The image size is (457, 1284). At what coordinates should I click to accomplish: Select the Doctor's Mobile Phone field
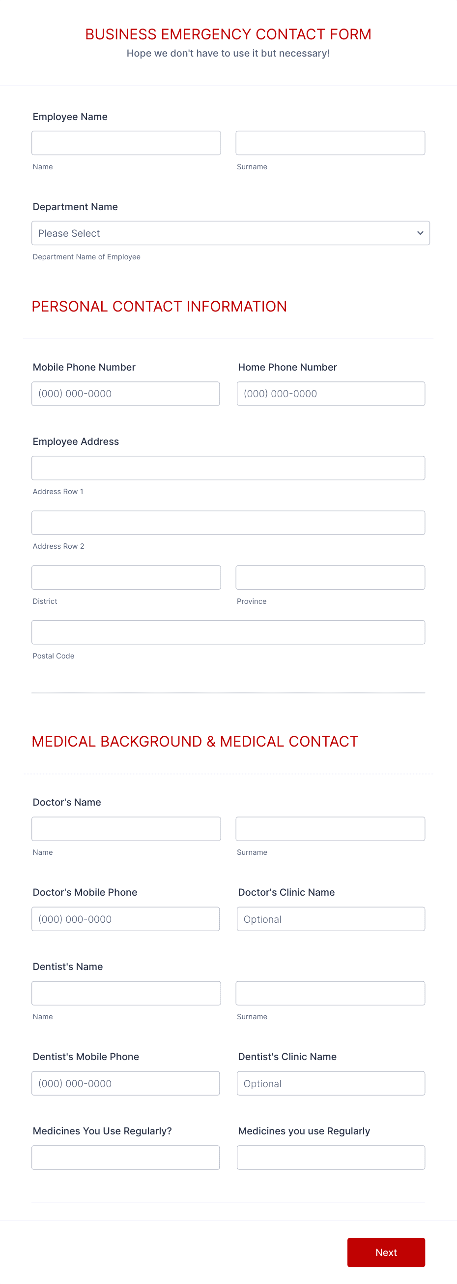pos(125,919)
